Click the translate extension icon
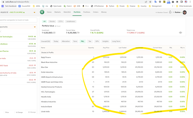Image resolution: width=193 pixels, height=118 pixels. click(156, 2)
